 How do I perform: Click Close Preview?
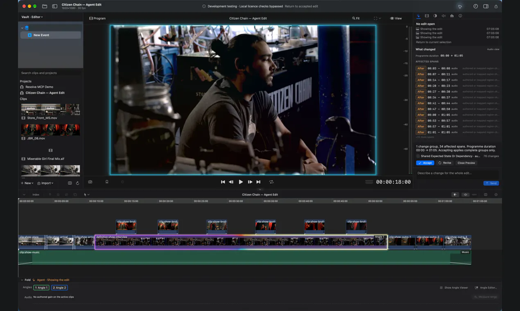point(466,163)
